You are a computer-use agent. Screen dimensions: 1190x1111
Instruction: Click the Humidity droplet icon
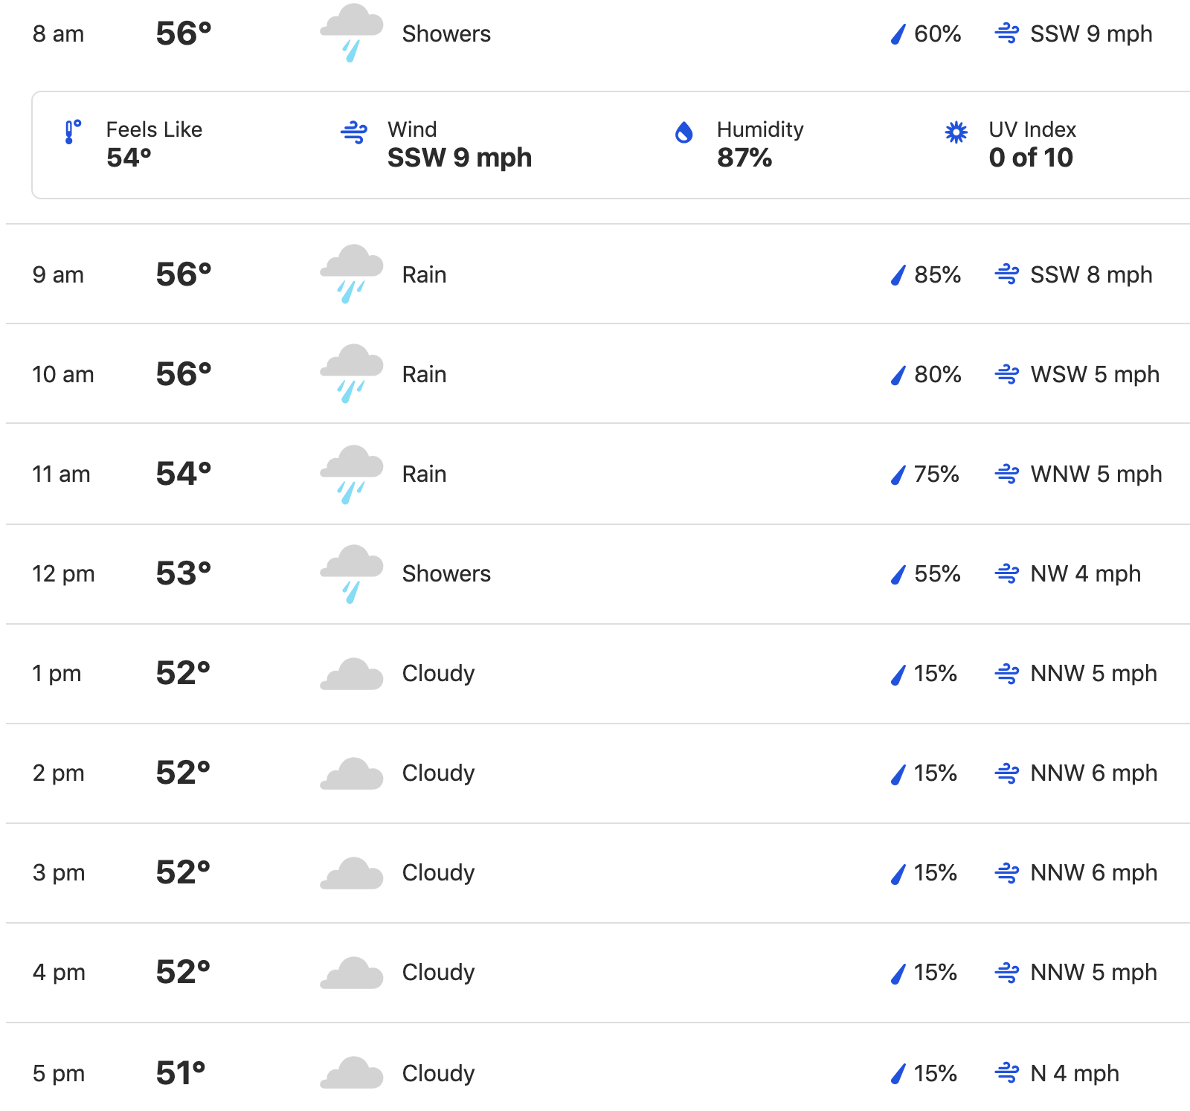pyautogui.click(x=684, y=132)
